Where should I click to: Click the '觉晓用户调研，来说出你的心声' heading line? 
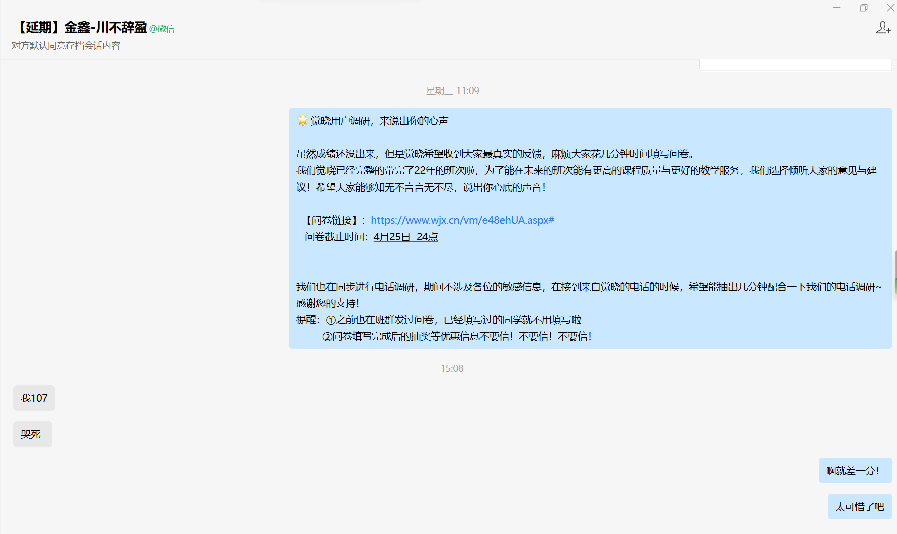(x=379, y=121)
